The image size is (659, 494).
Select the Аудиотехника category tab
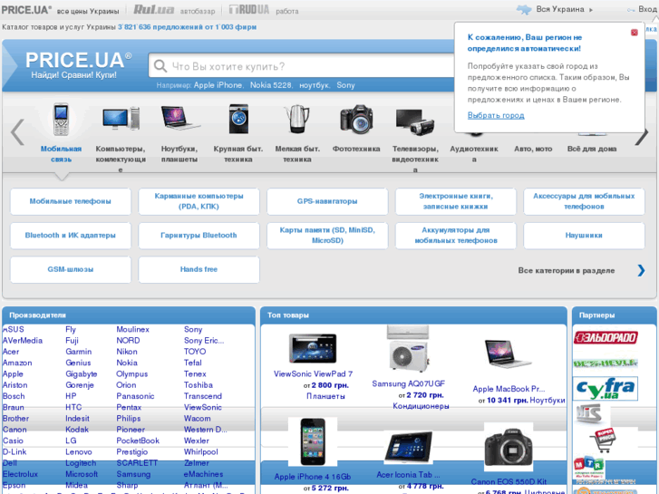474,154
